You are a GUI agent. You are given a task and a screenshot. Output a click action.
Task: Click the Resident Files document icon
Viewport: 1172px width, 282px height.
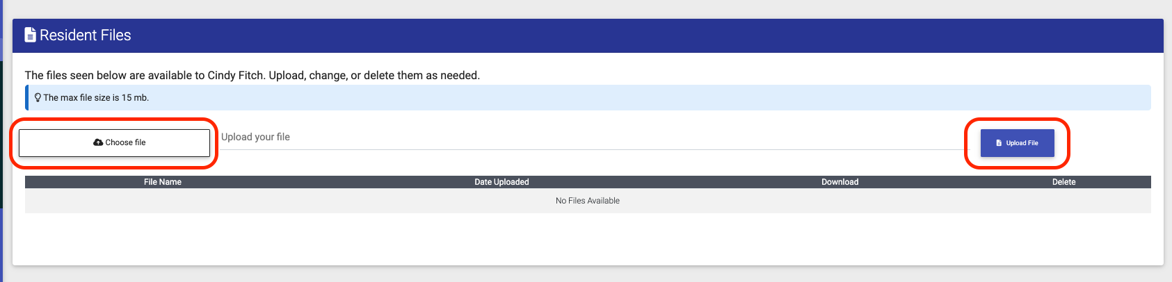(30, 35)
